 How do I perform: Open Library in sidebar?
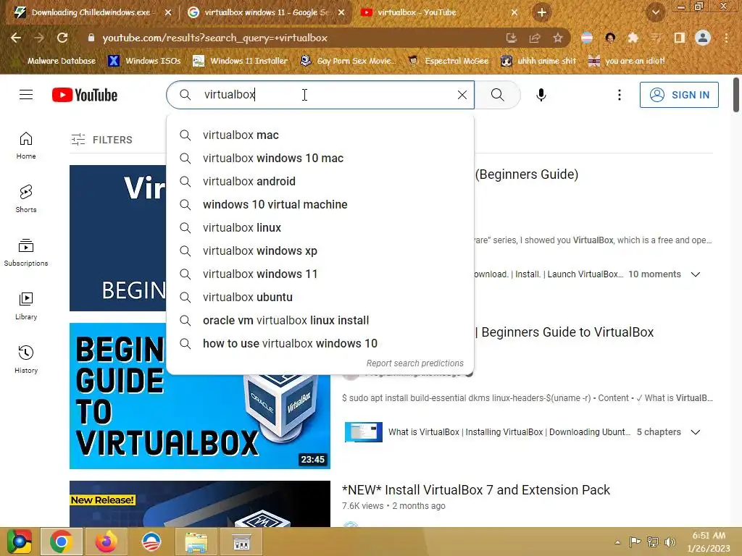[26, 306]
